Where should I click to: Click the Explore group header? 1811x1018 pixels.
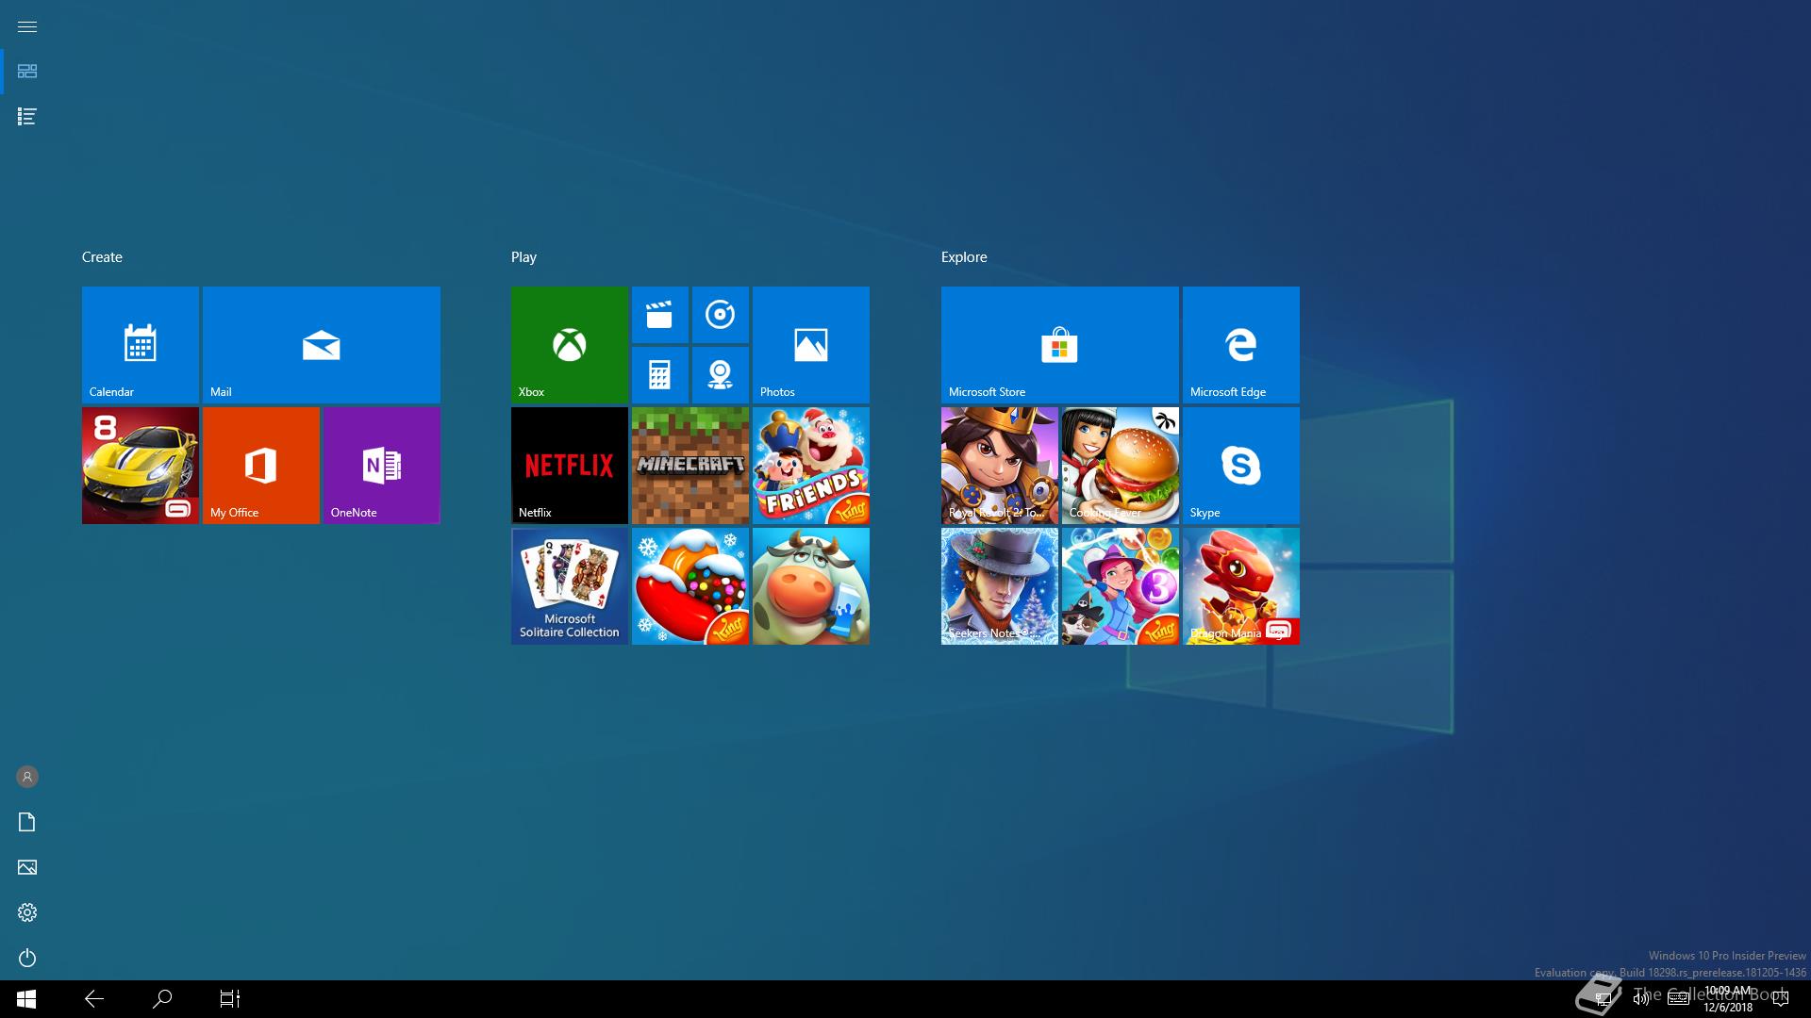click(x=964, y=257)
